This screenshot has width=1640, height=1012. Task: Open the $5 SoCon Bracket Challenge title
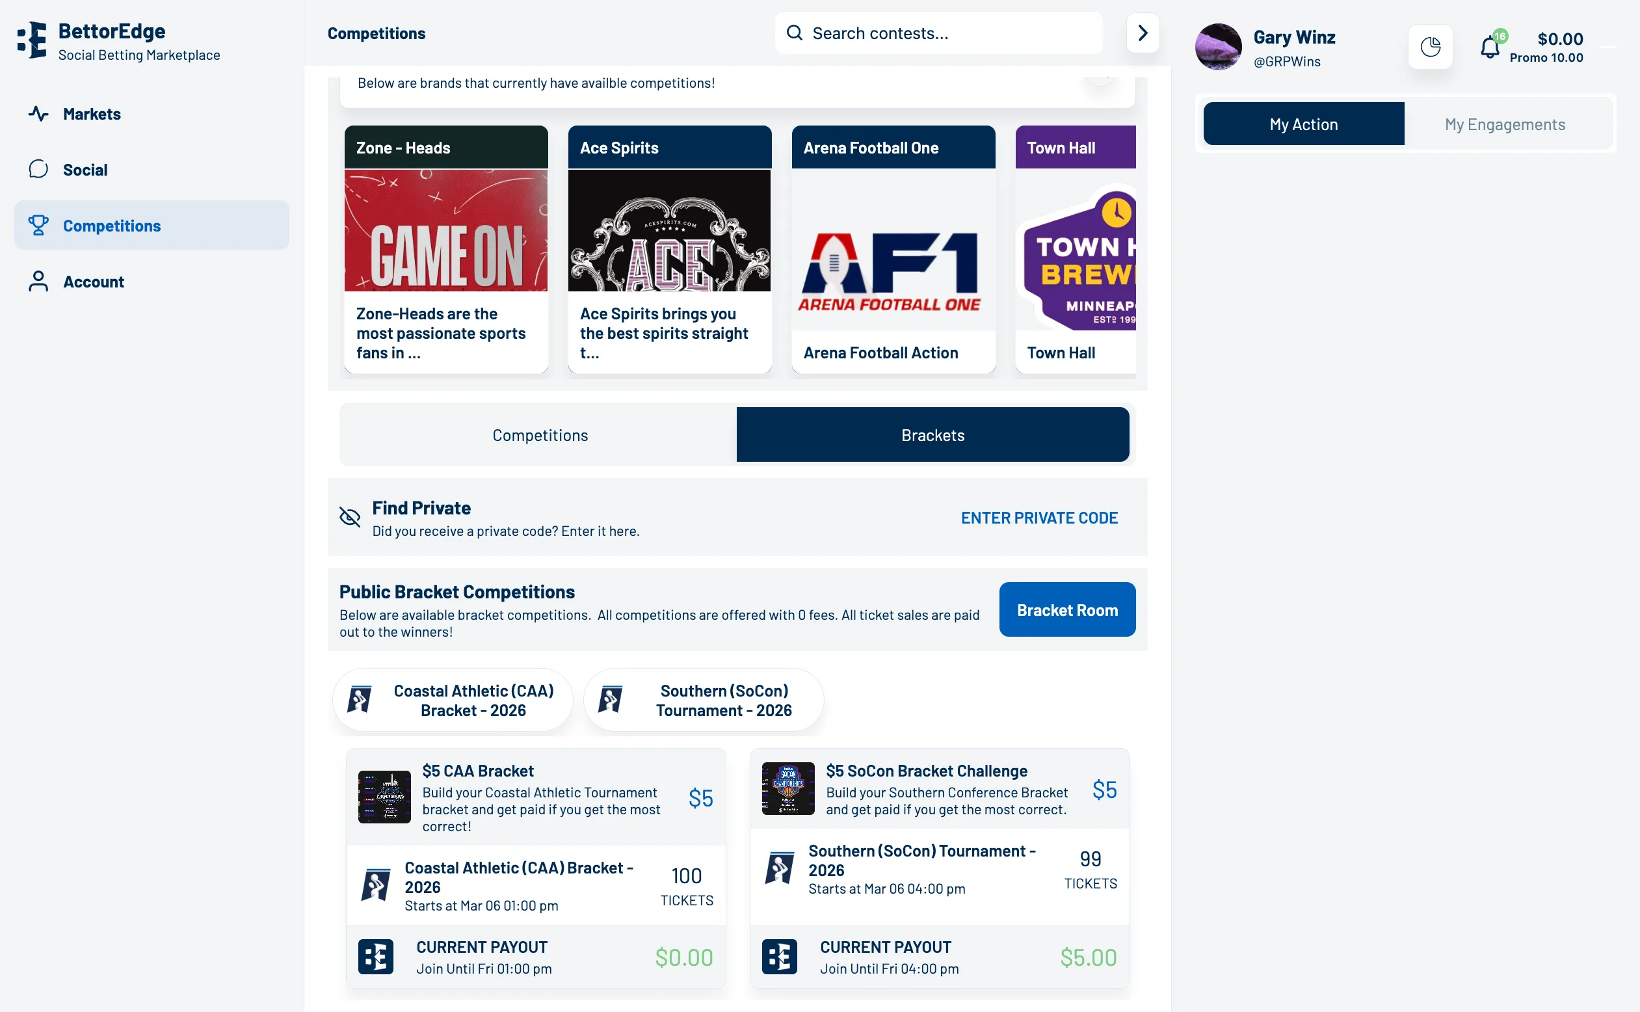tap(926, 771)
